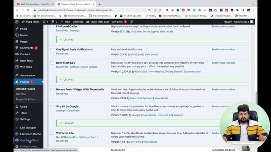Open Tools in the sidebar

coord(23,113)
